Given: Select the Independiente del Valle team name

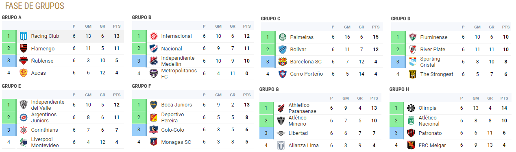Looking at the screenshot, I should pyautogui.click(x=48, y=105).
